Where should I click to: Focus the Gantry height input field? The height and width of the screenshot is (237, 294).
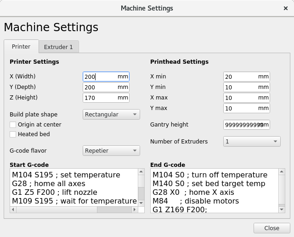[247, 125]
